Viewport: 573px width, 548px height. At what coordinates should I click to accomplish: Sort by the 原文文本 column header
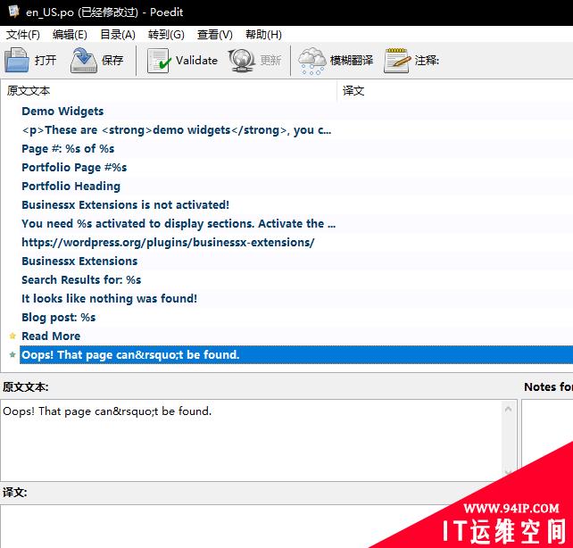coord(169,91)
